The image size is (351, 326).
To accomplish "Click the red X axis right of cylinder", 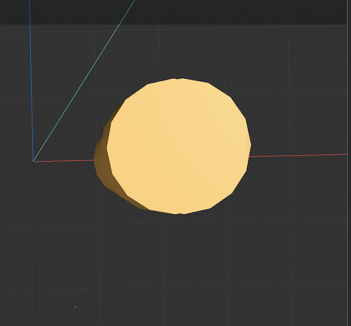I will (x=298, y=155).
